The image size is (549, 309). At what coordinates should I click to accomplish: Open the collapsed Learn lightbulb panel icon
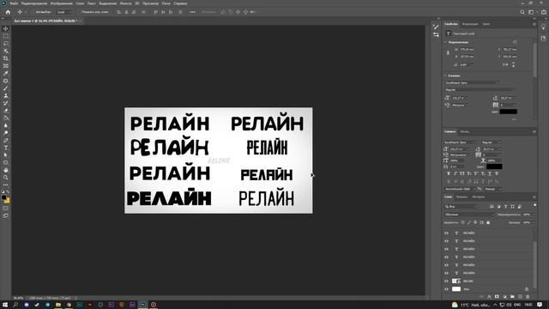(543, 27)
